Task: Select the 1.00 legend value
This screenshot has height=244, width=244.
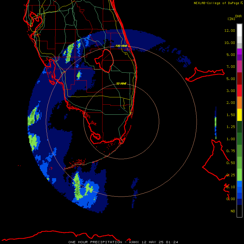Action: [x=231, y=139]
